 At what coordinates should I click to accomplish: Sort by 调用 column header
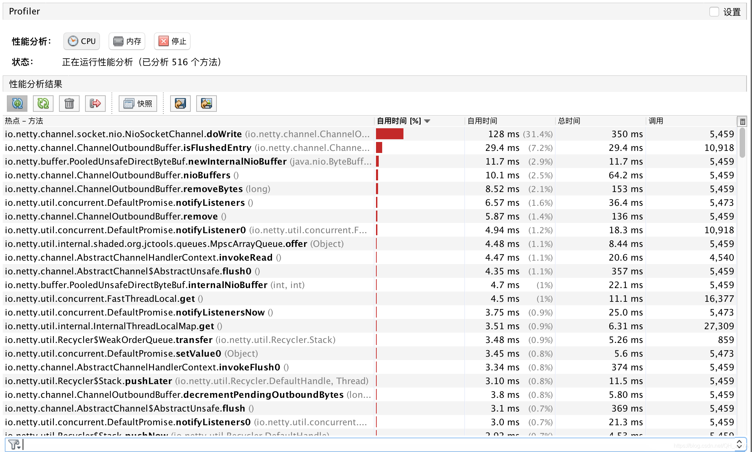(x=656, y=121)
